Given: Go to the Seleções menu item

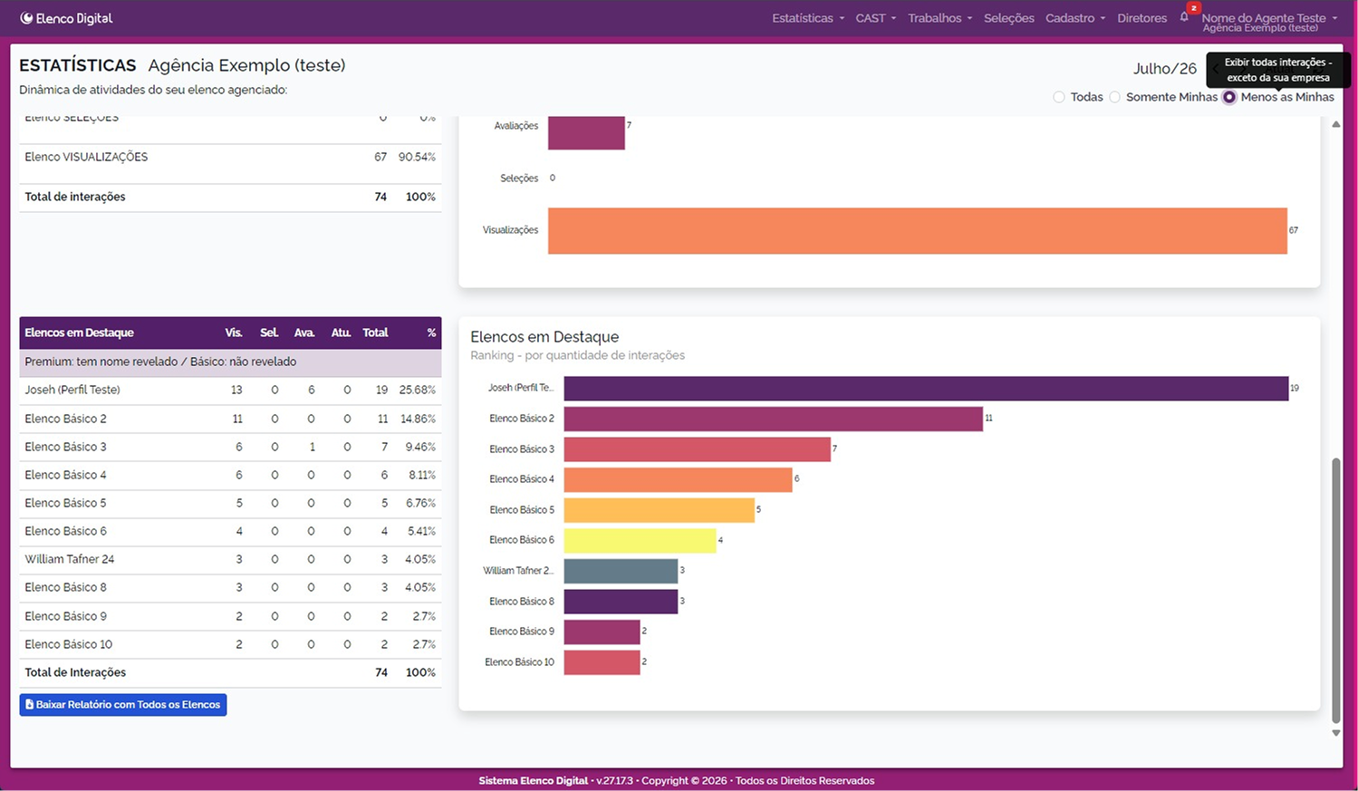Looking at the screenshot, I should (1008, 18).
